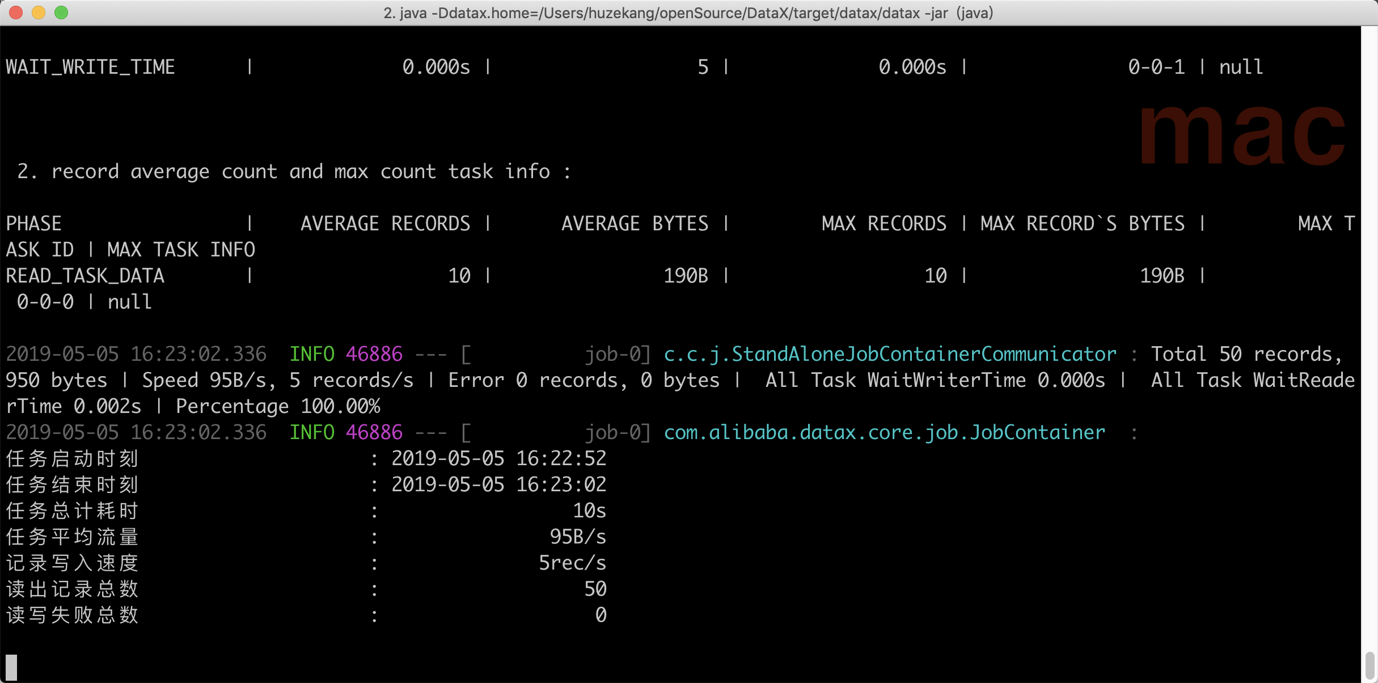Click the terminal cursor block at bottom left
Image resolution: width=1378 pixels, height=683 pixels.
click(x=11, y=667)
